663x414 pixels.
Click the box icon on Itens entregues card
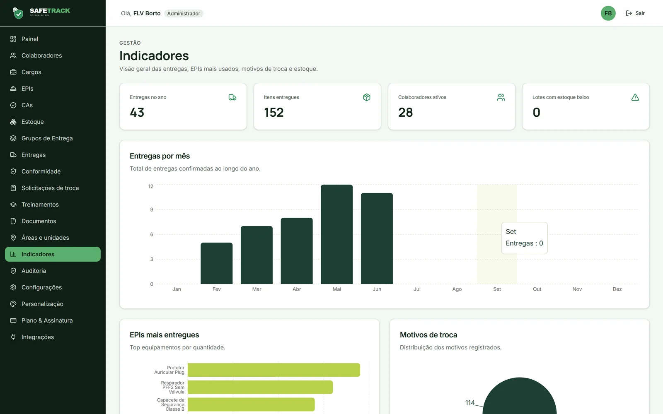367,97
